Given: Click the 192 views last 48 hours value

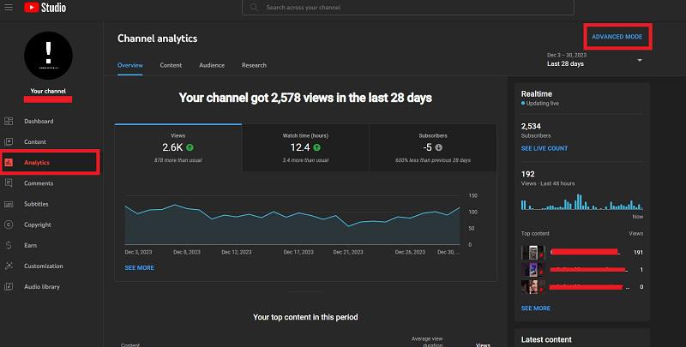Looking at the screenshot, I should click(x=527, y=174).
